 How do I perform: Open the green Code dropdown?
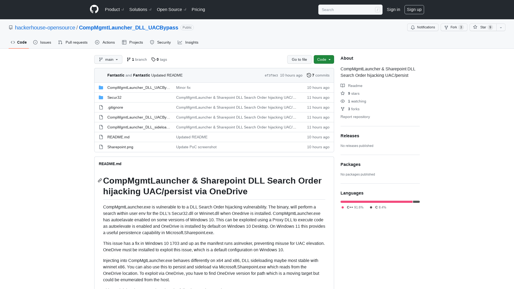point(324,59)
